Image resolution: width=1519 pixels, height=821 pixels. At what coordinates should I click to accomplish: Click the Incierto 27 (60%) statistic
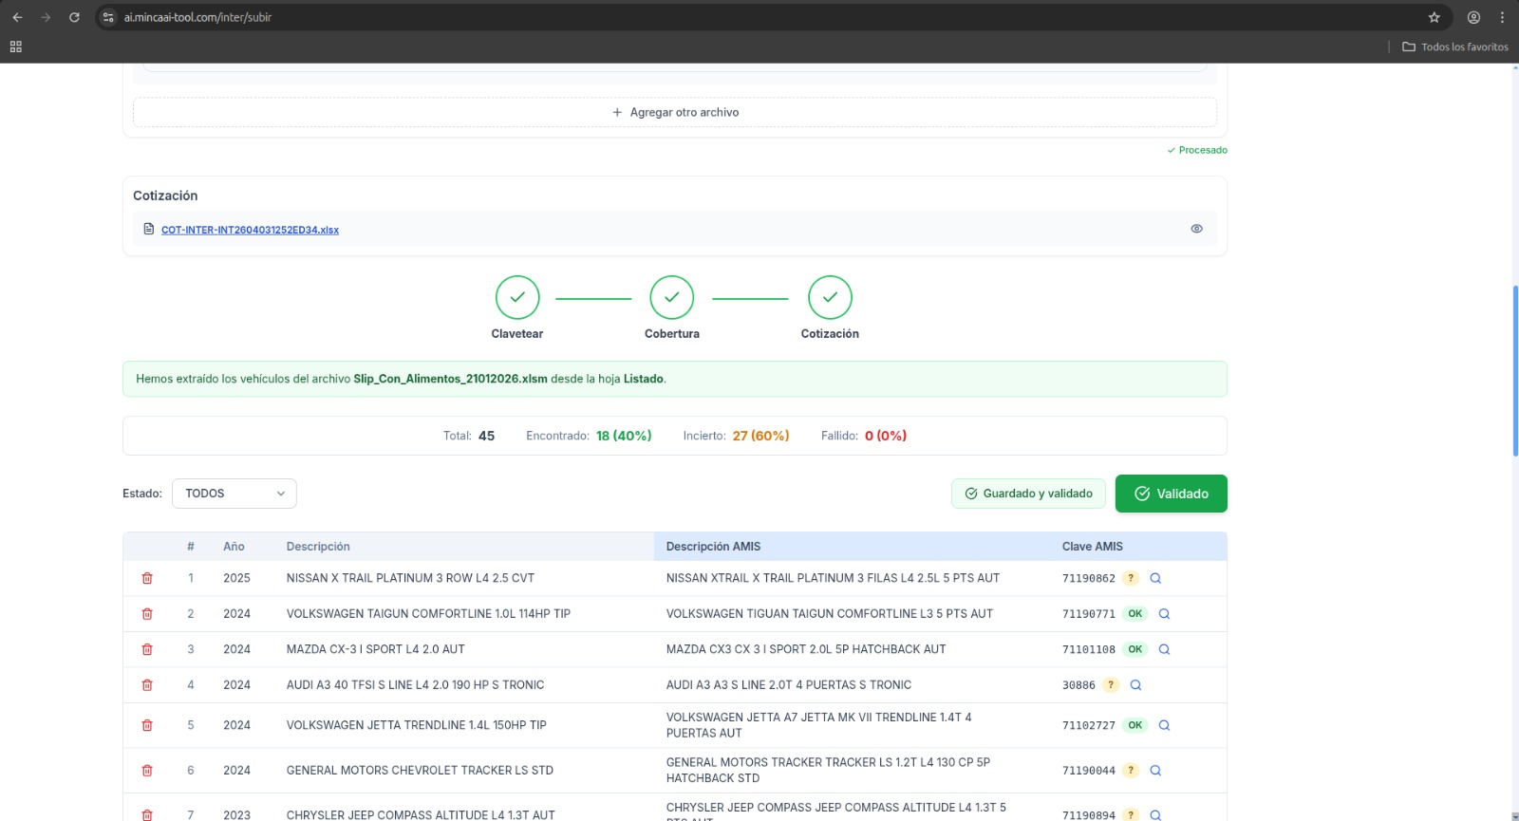click(x=736, y=436)
